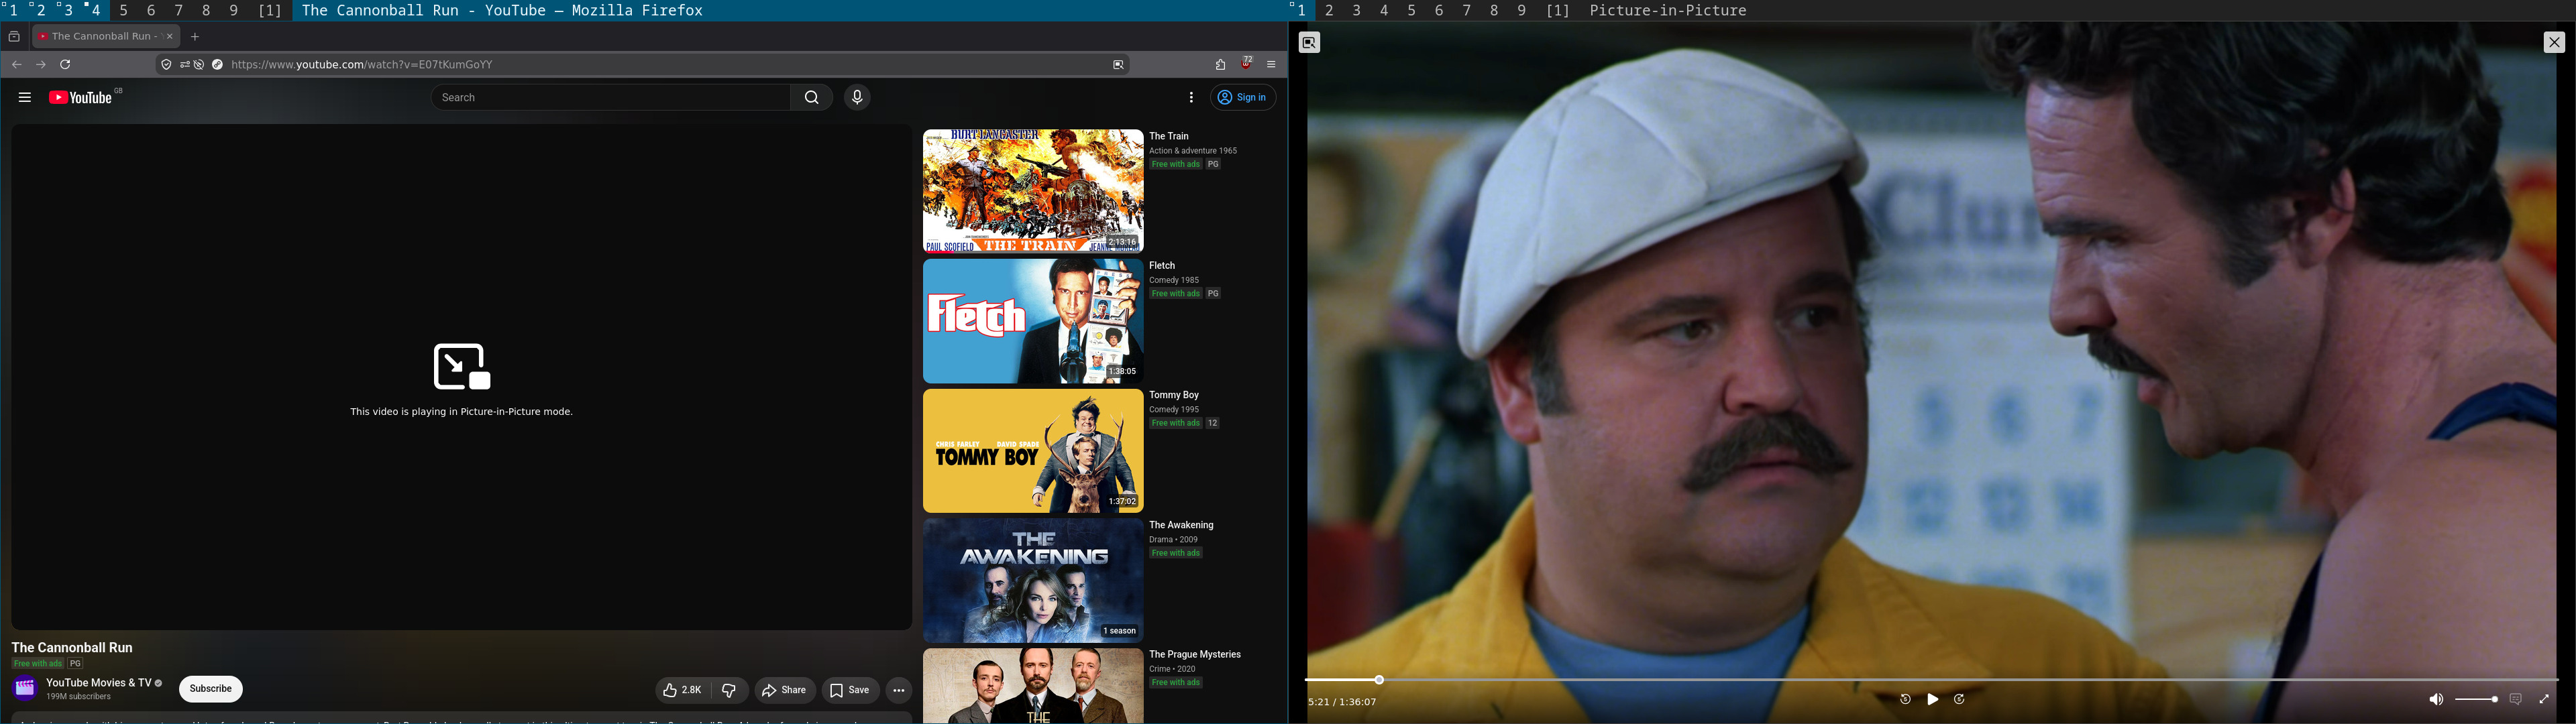
Task: Return Picture-in-Picture video to its tab
Action: click(x=1310, y=43)
